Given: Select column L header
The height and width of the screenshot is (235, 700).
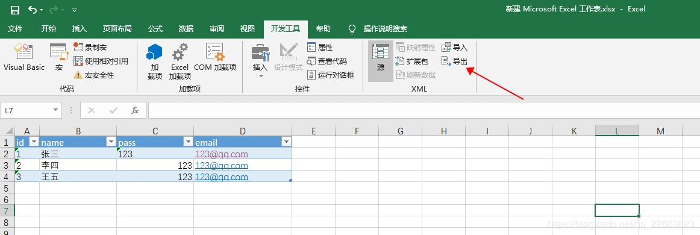Looking at the screenshot, I should coord(617,131).
